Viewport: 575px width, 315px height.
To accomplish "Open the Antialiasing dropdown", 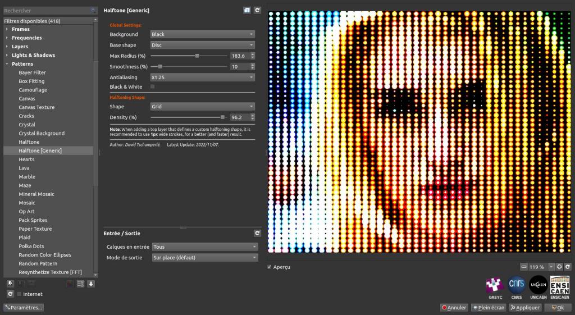I will (x=202, y=77).
